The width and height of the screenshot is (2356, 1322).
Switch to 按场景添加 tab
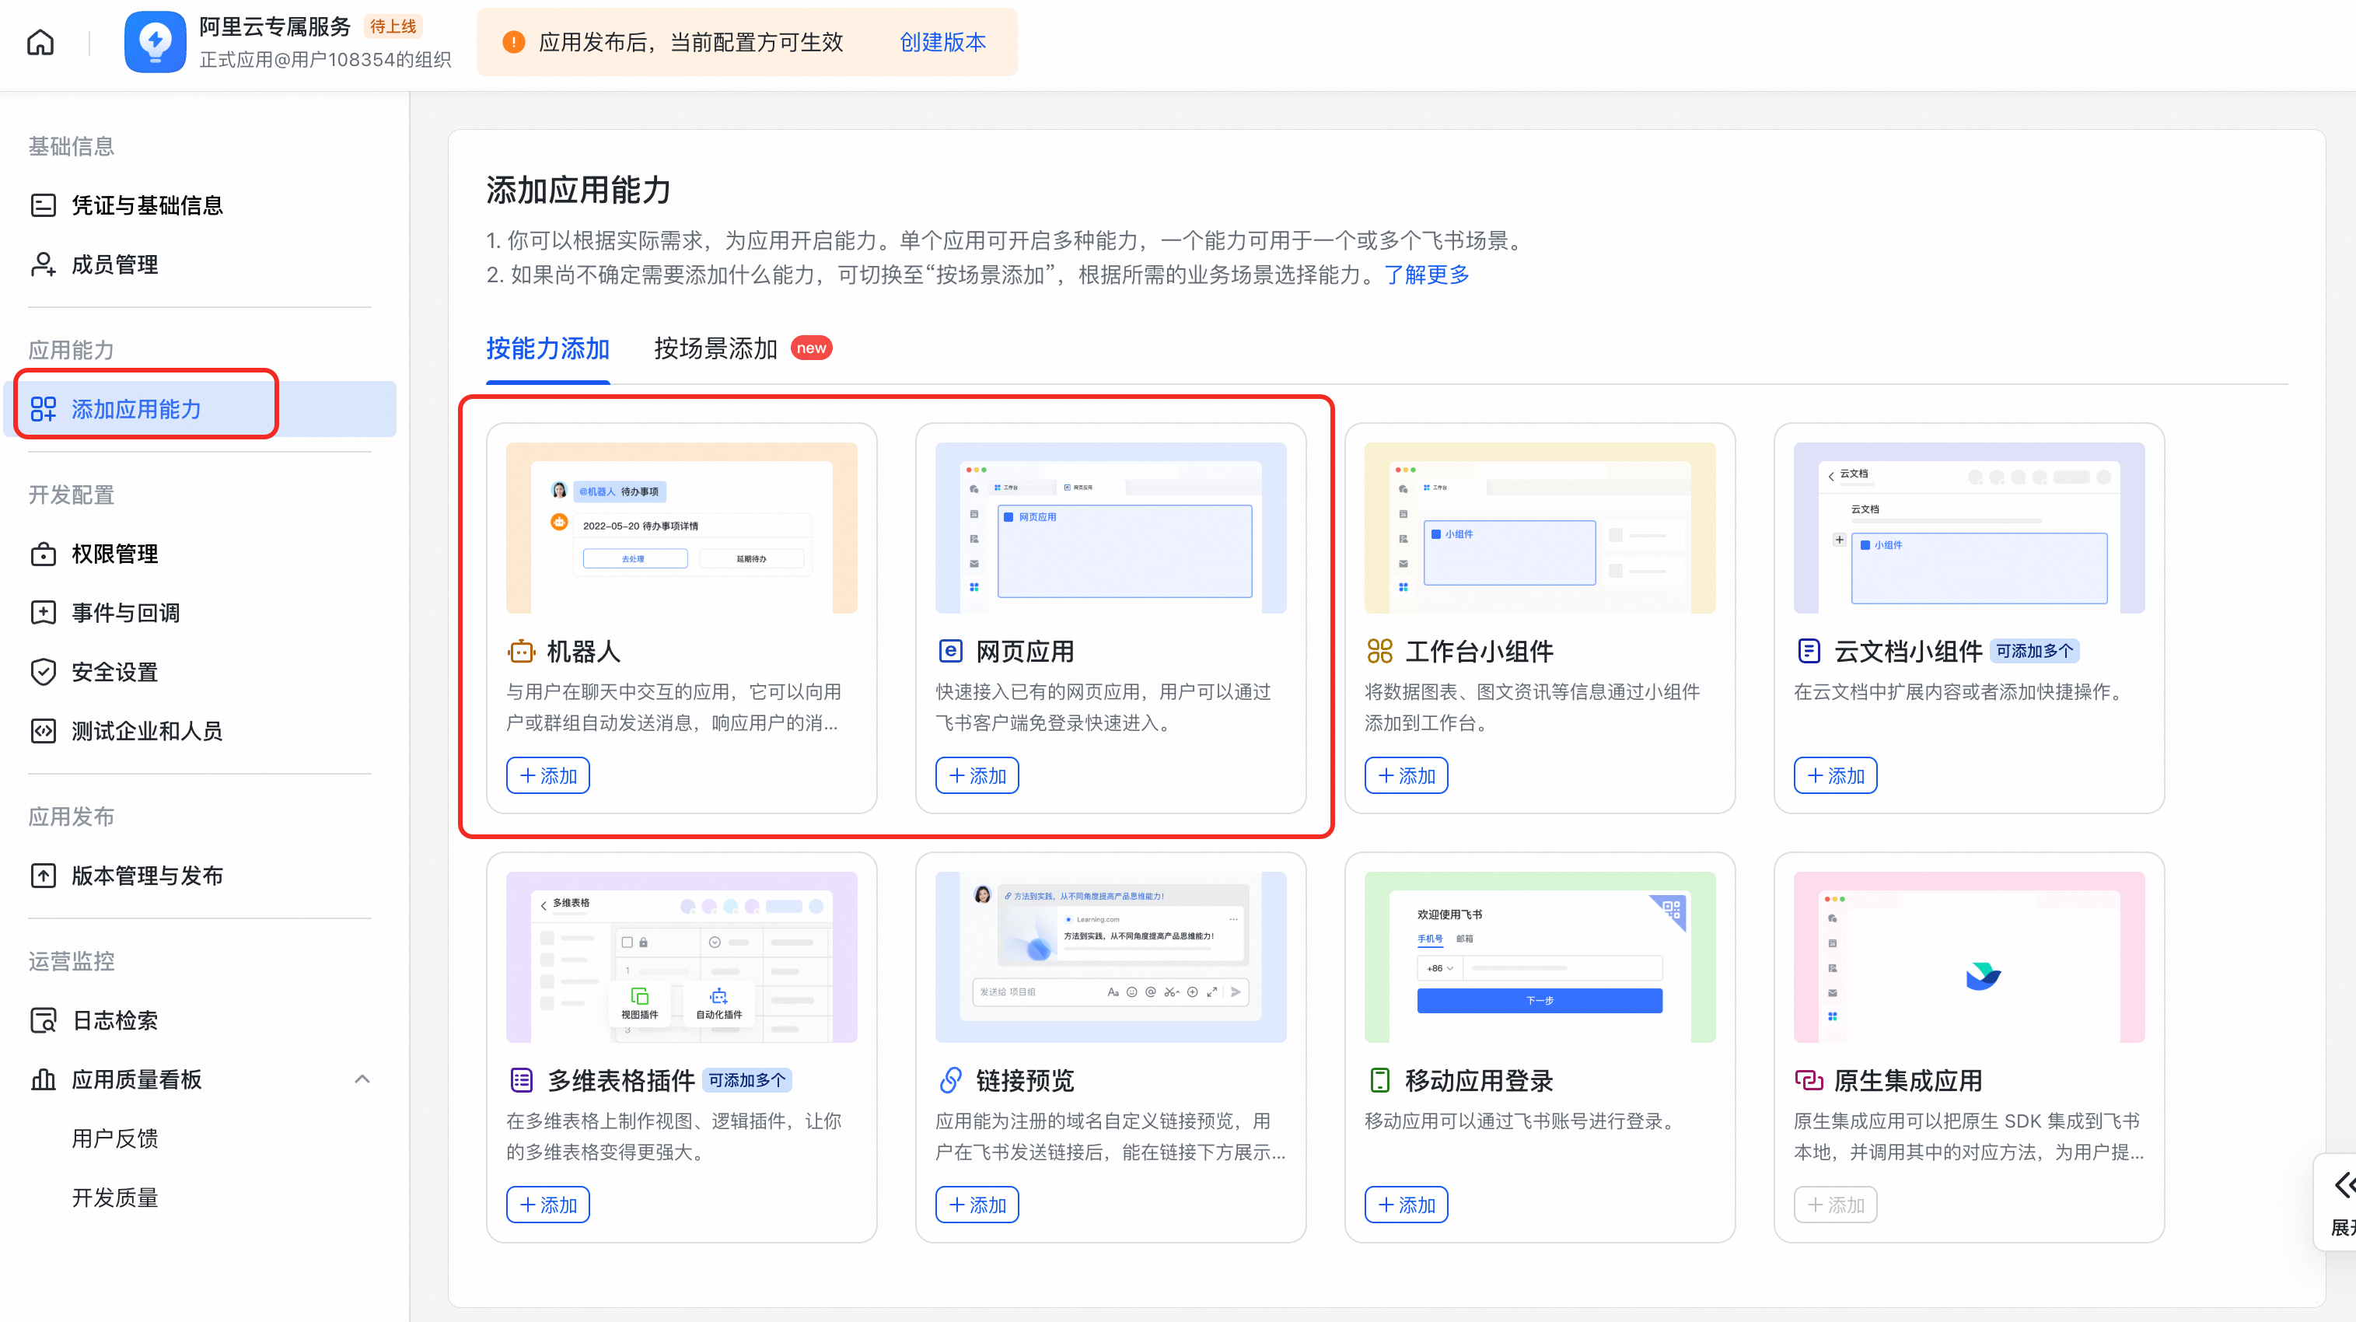[x=715, y=348]
